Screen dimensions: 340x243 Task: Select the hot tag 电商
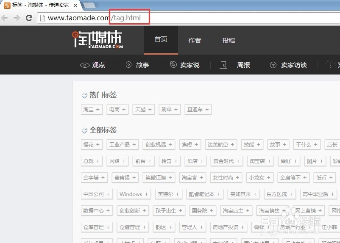[x=117, y=109]
